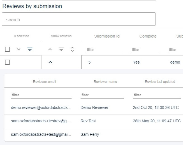This screenshot has width=183, height=145.
Task: Select the Sam Perry reviewer row
Action: 90,134
